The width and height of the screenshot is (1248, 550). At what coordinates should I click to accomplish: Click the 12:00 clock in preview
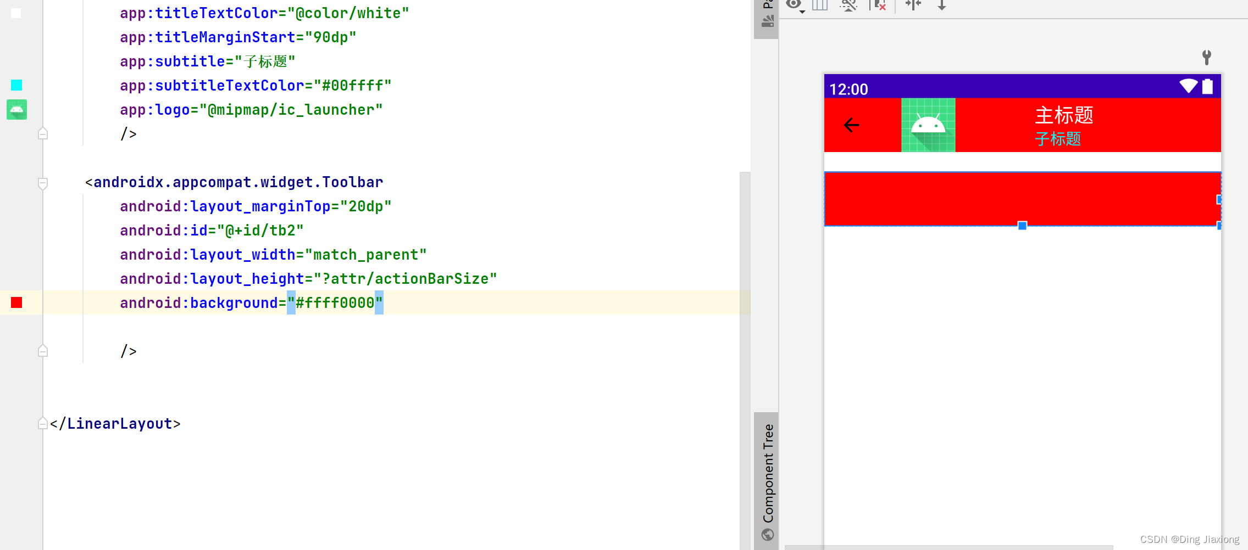coord(848,89)
